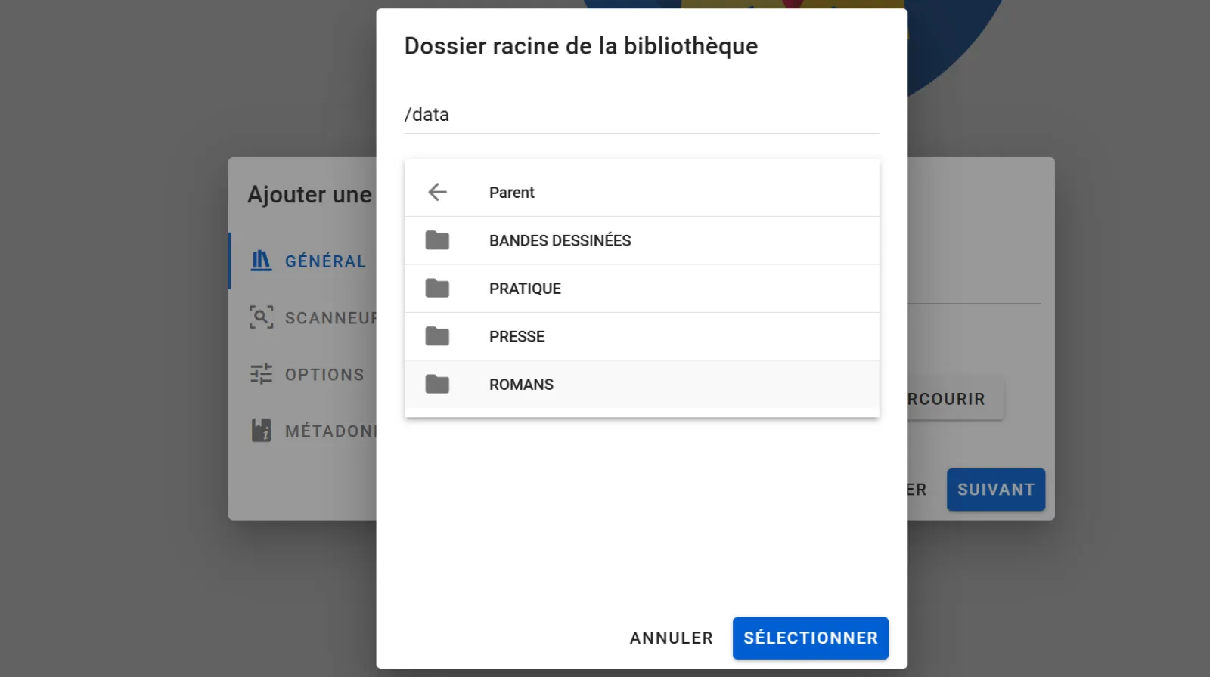
Task: Click the metadata book icon
Action: (261, 431)
